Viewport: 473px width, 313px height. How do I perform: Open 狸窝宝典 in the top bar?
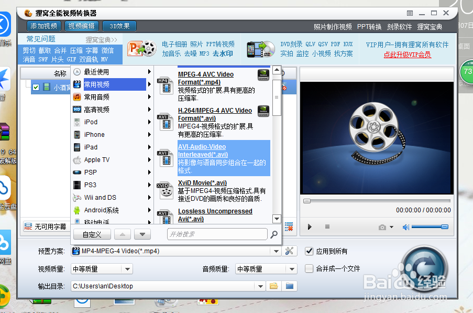(x=430, y=27)
